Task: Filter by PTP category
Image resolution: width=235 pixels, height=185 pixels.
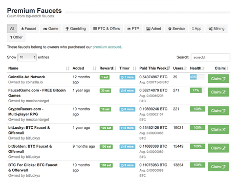Action: coord(133,29)
